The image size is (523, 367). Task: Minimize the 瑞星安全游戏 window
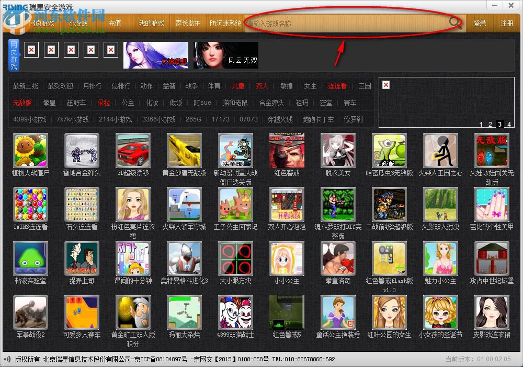point(495,5)
